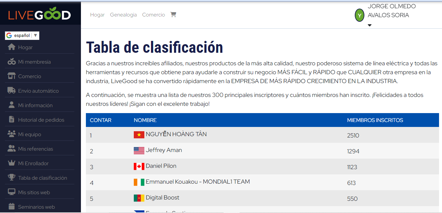Click the green Y user avatar

coord(359,15)
